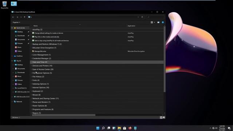Collapse the Quick access tree node
The image size is (233, 131).
pos(12,28)
